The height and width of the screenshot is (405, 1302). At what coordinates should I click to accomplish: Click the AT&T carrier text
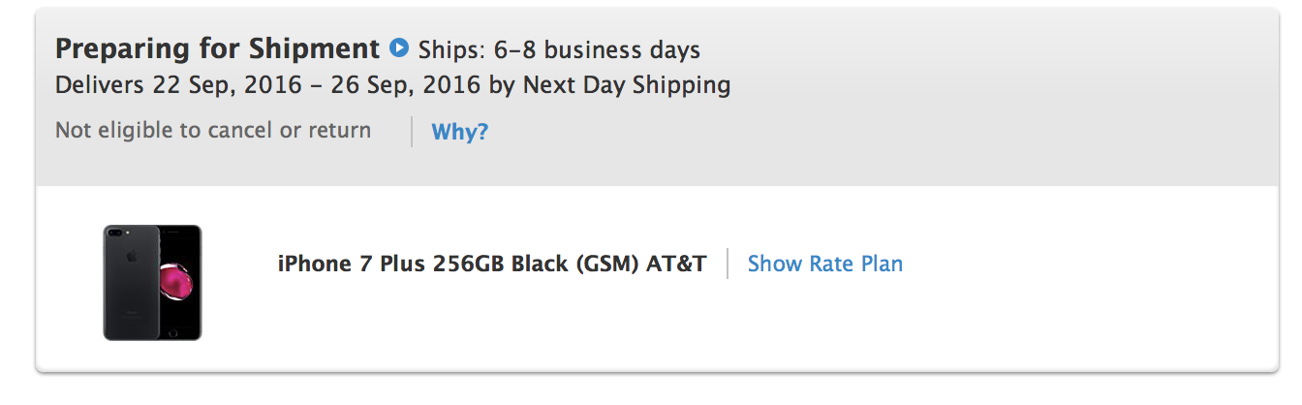click(x=677, y=264)
